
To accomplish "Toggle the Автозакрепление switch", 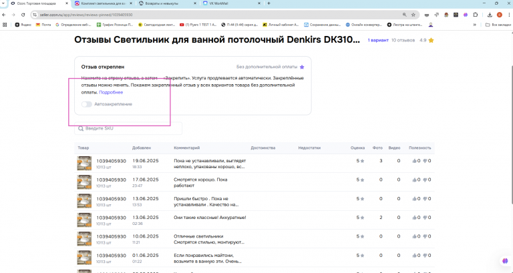I will 87,104.
